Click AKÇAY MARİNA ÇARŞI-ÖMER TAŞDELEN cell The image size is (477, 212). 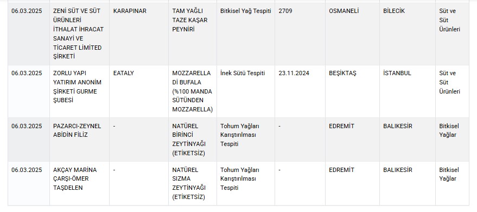pos(79,183)
